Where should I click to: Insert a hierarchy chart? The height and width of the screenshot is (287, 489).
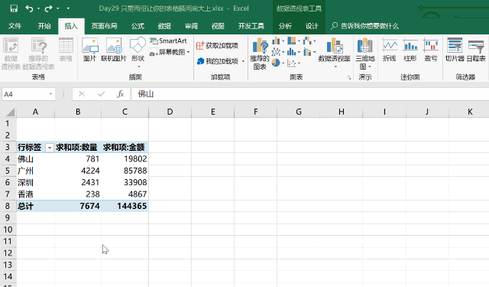coord(293,41)
